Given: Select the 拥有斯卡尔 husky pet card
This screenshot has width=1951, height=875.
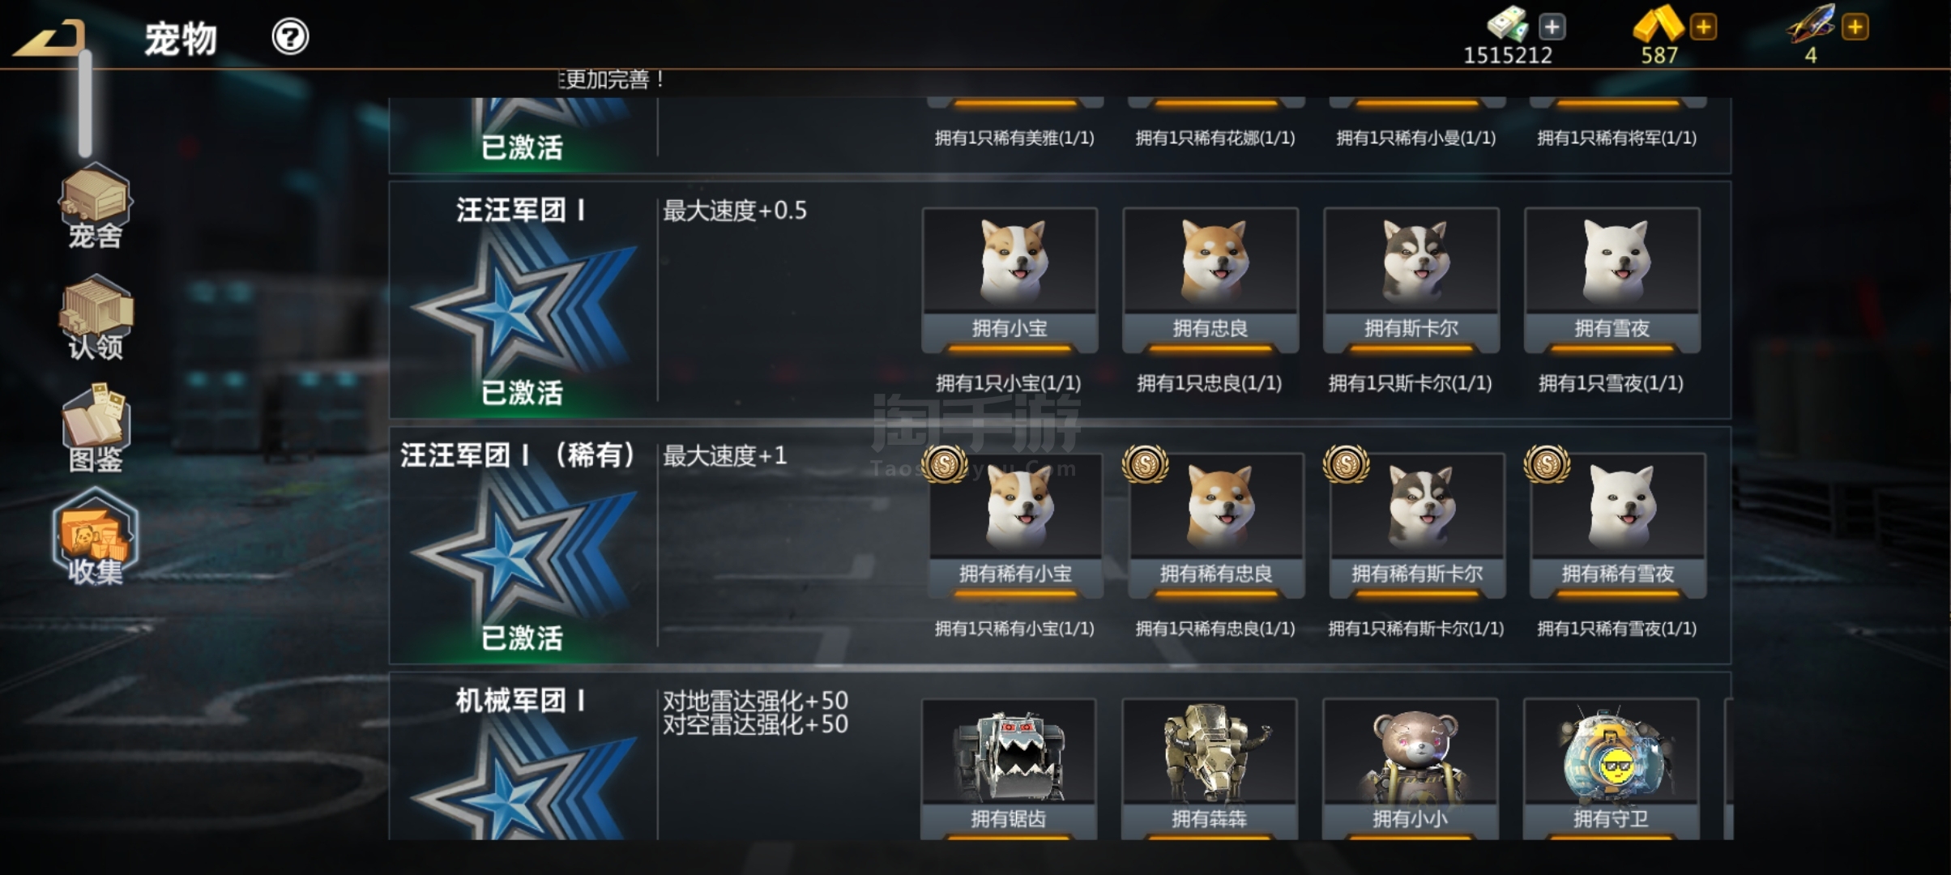Looking at the screenshot, I should [x=1411, y=280].
